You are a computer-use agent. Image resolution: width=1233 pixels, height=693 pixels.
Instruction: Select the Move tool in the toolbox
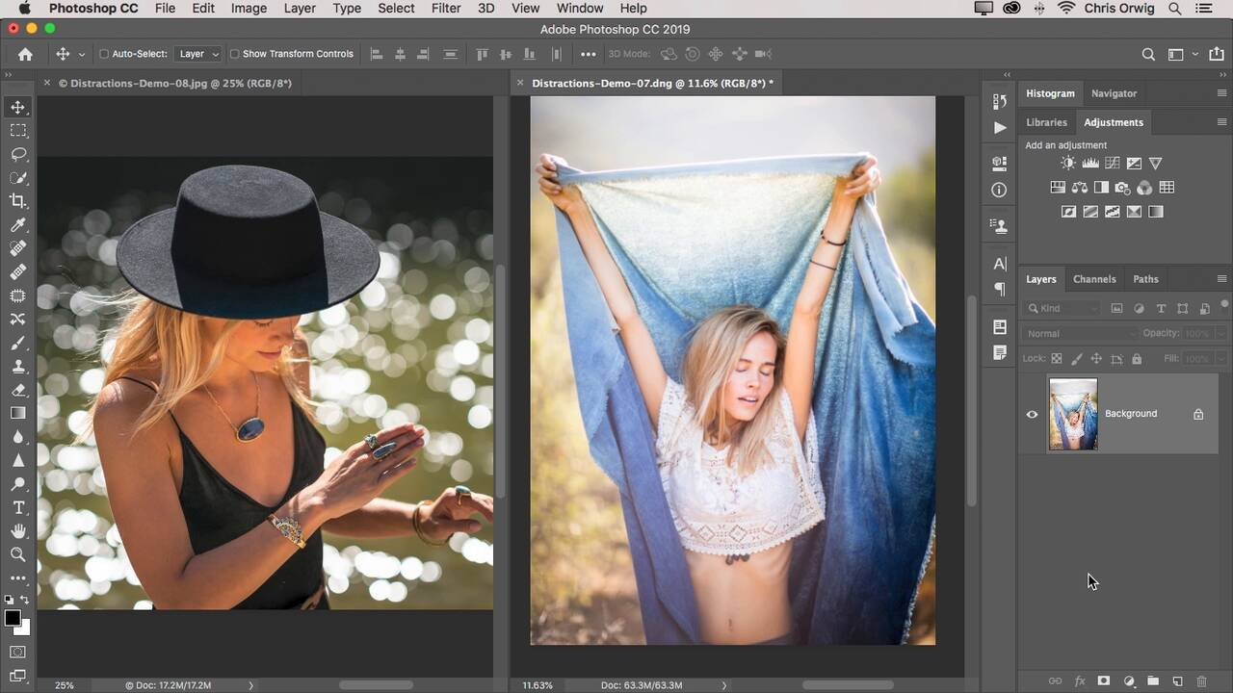[18, 107]
